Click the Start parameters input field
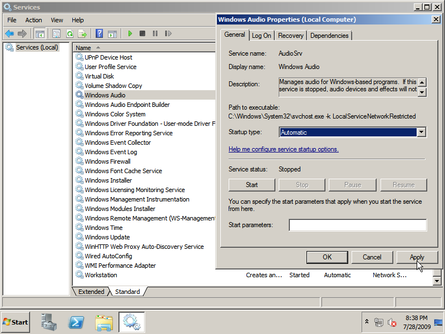Viewport: 445px width, 334px height. click(x=358, y=225)
